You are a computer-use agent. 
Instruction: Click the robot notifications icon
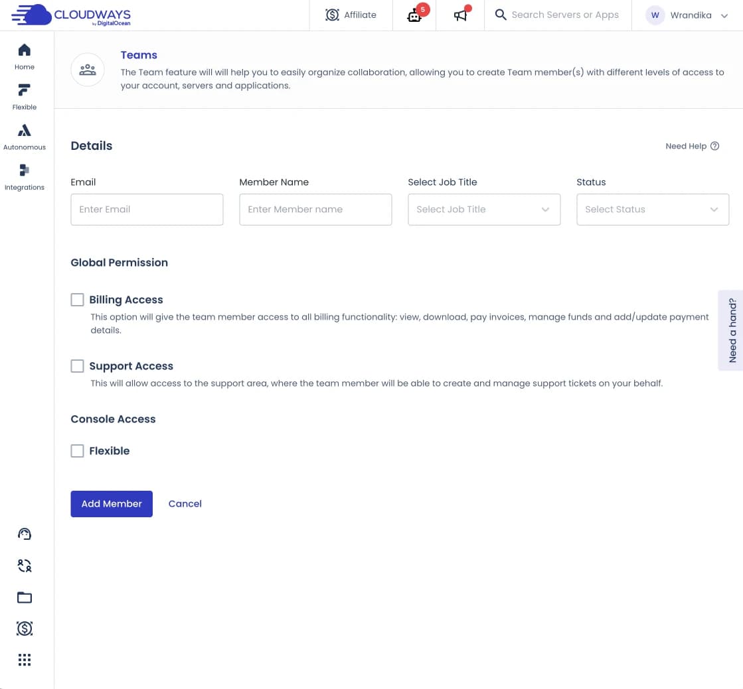click(415, 15)
